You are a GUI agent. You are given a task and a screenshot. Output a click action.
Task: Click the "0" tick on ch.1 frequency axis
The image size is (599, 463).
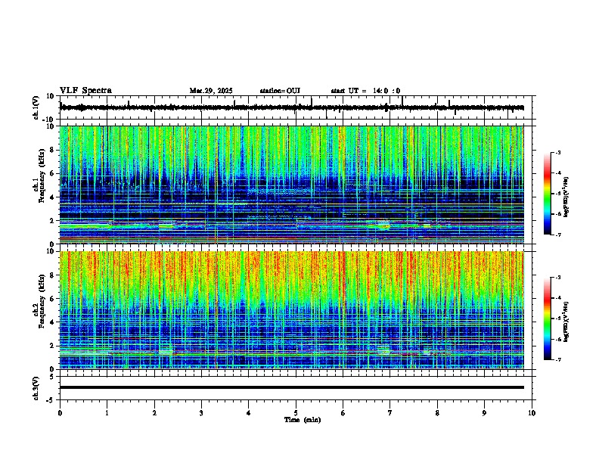52,244
